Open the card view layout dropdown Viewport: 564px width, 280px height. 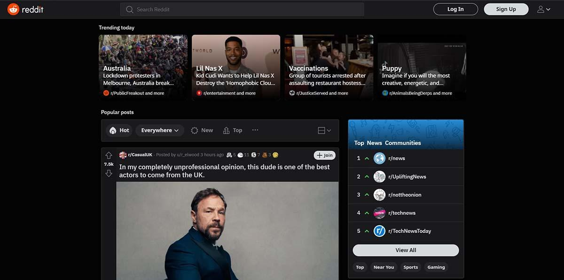pyautogui.click(x=324, y=130)
